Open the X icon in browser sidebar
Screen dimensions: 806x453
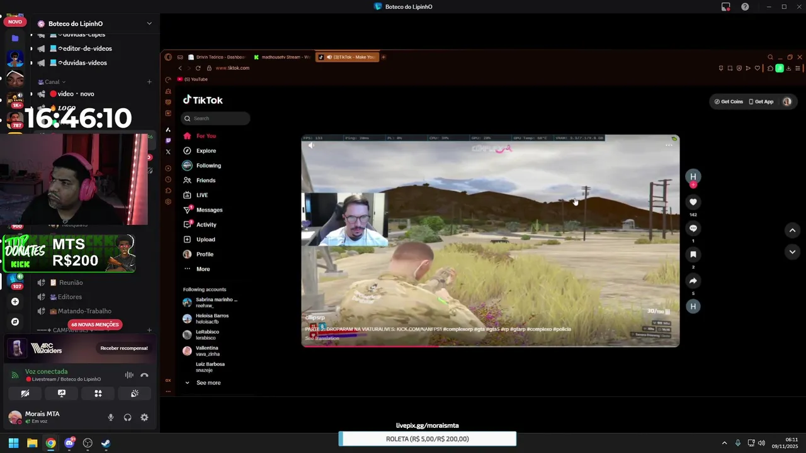168,152
